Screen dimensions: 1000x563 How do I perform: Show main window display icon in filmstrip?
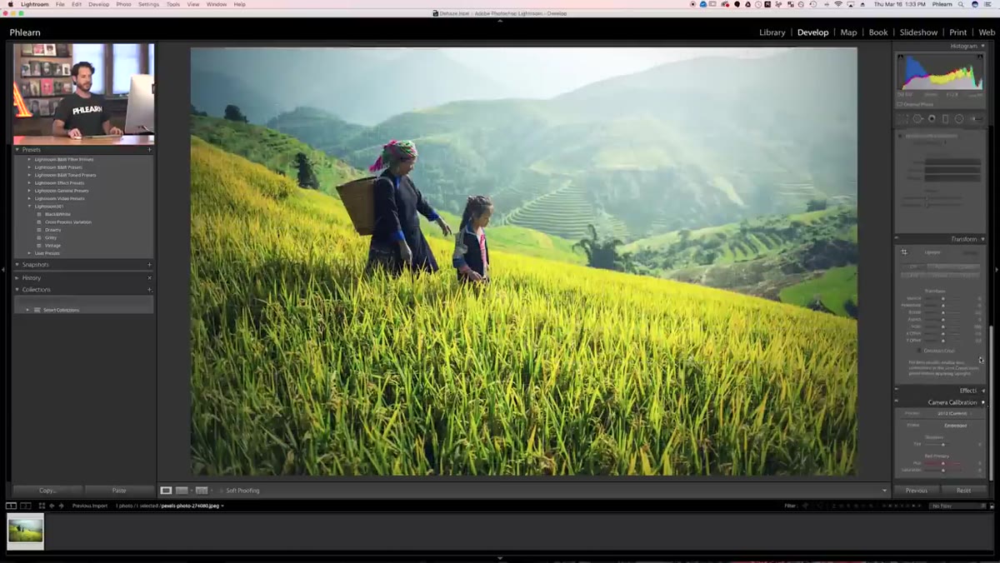click(x=11, y=506)
